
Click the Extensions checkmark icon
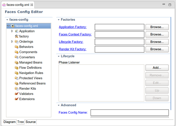[17, 99]
